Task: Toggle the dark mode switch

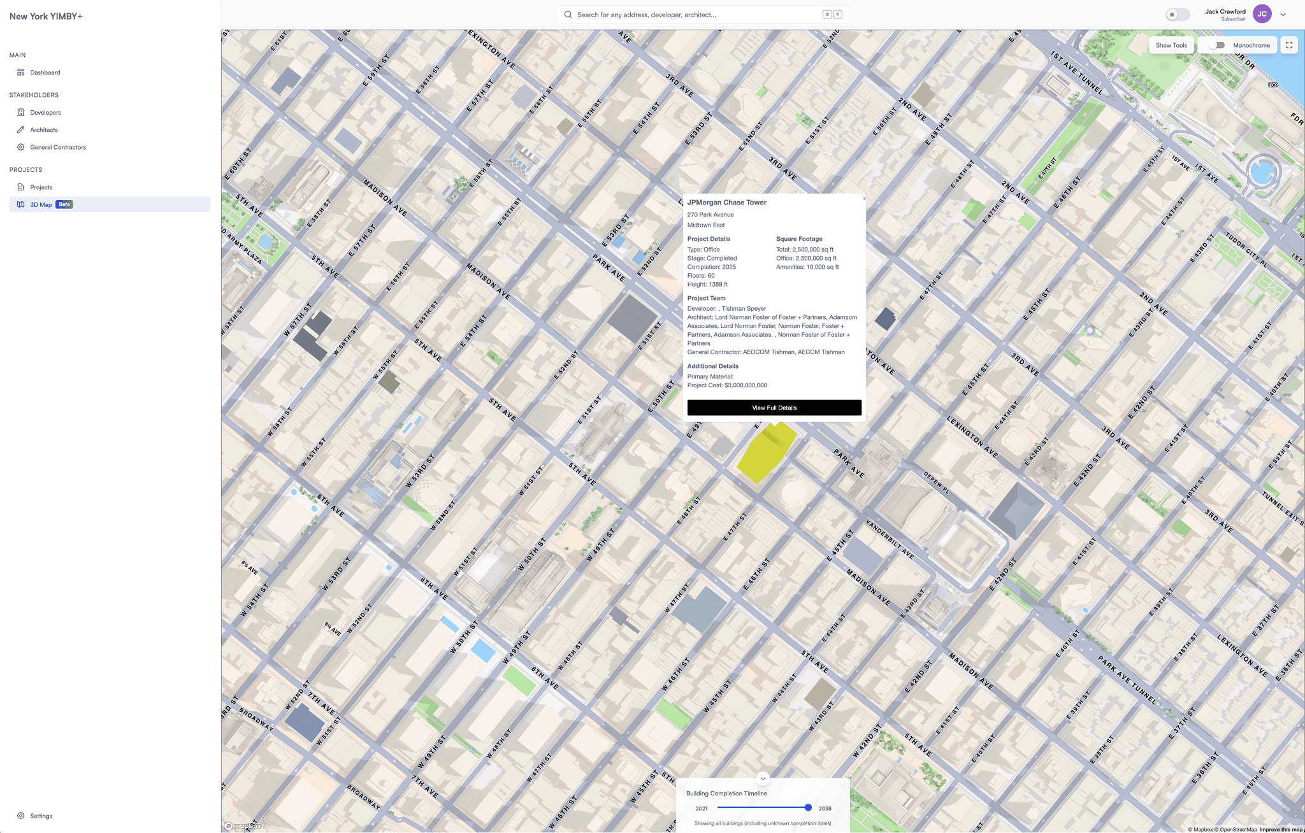Action: coord(1177,15)
